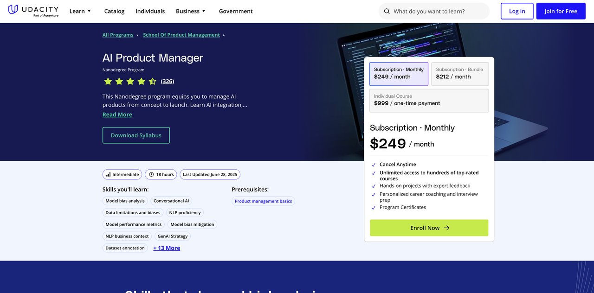Click the clock icon beside 18 hours
594x293 pixels.
pos(150,175)
